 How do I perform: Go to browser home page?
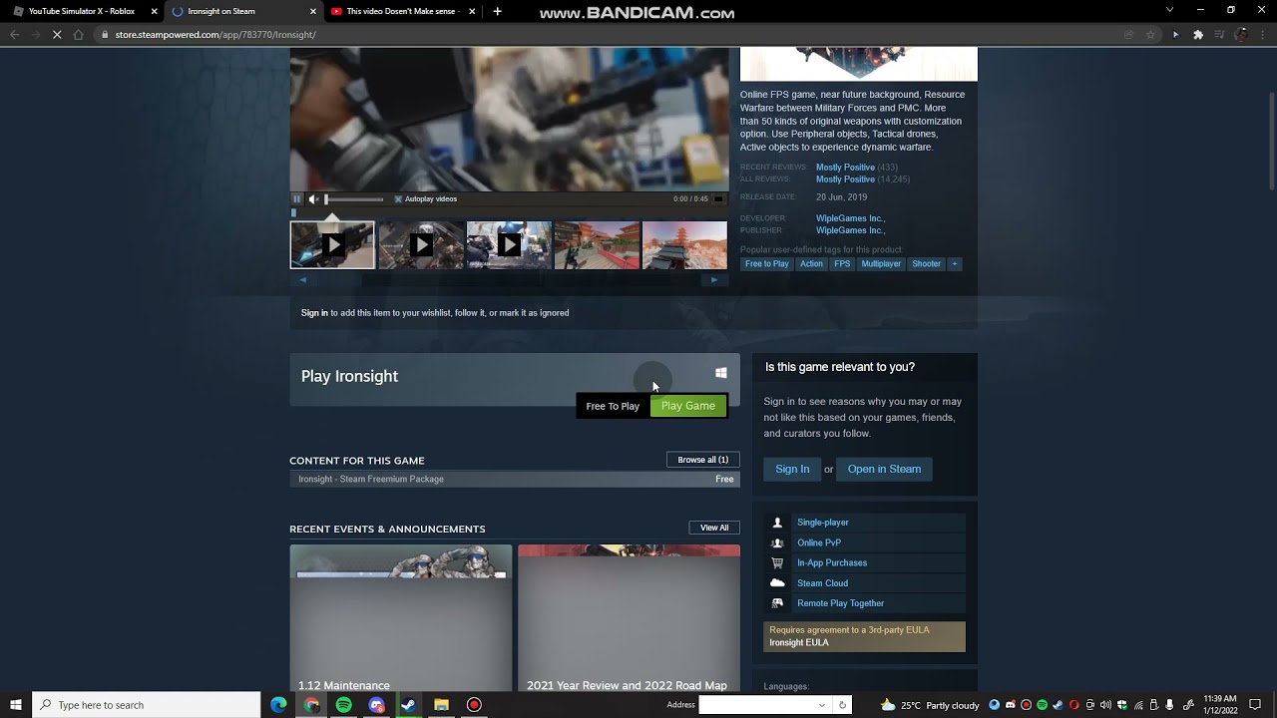tap(79, 35)
